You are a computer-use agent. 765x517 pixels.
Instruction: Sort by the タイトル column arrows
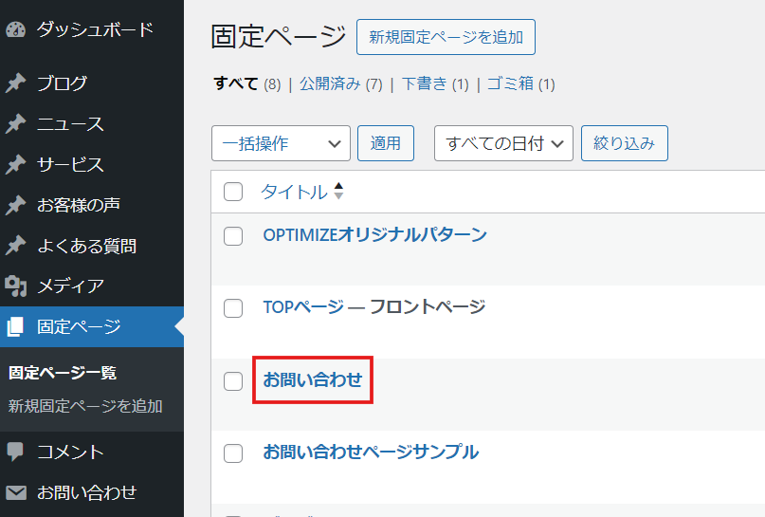[338, 192]
